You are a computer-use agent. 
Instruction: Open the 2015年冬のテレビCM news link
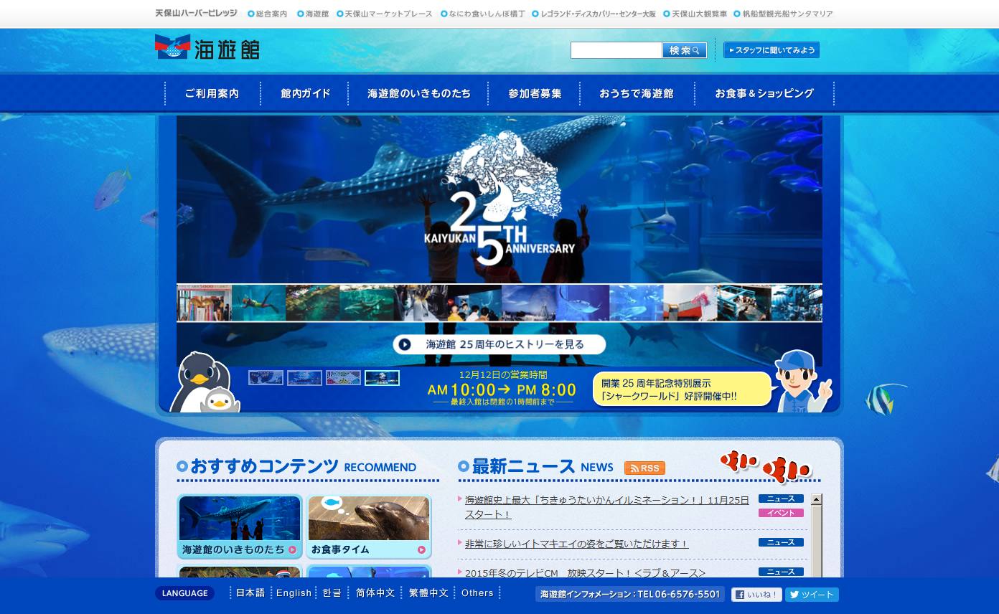[585, 572]
